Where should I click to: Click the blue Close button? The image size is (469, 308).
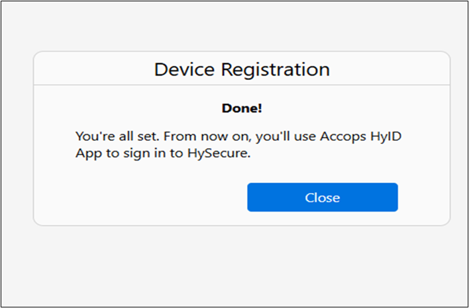(x=323, y=198)
